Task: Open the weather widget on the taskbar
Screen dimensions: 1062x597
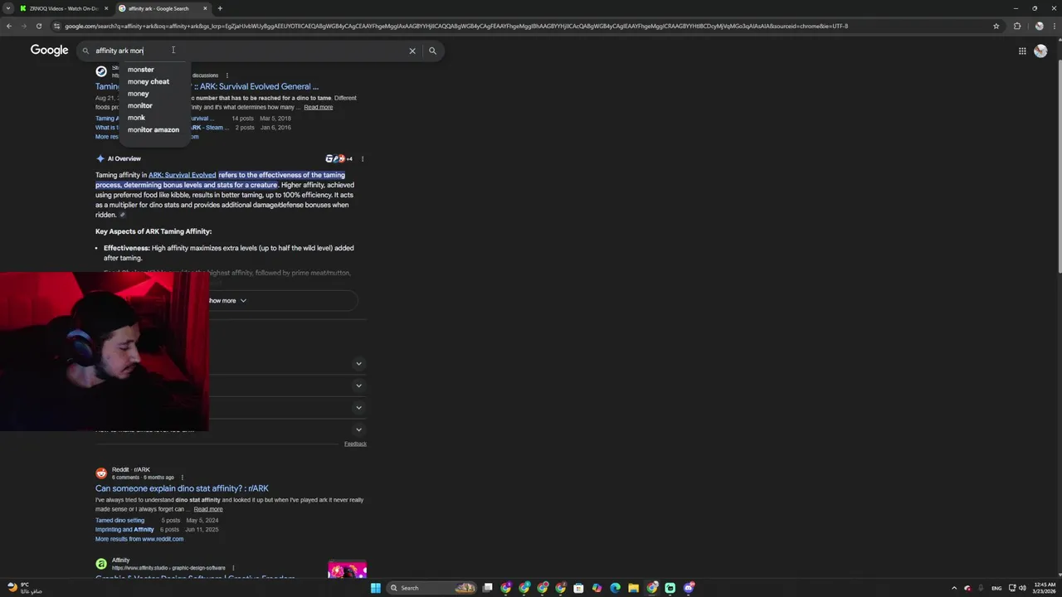Action: coord(23,588)
